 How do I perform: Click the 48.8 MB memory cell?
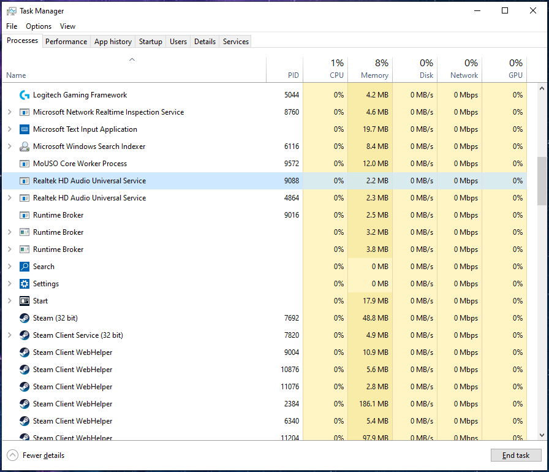pyautogui.click(x=370, y=318)
